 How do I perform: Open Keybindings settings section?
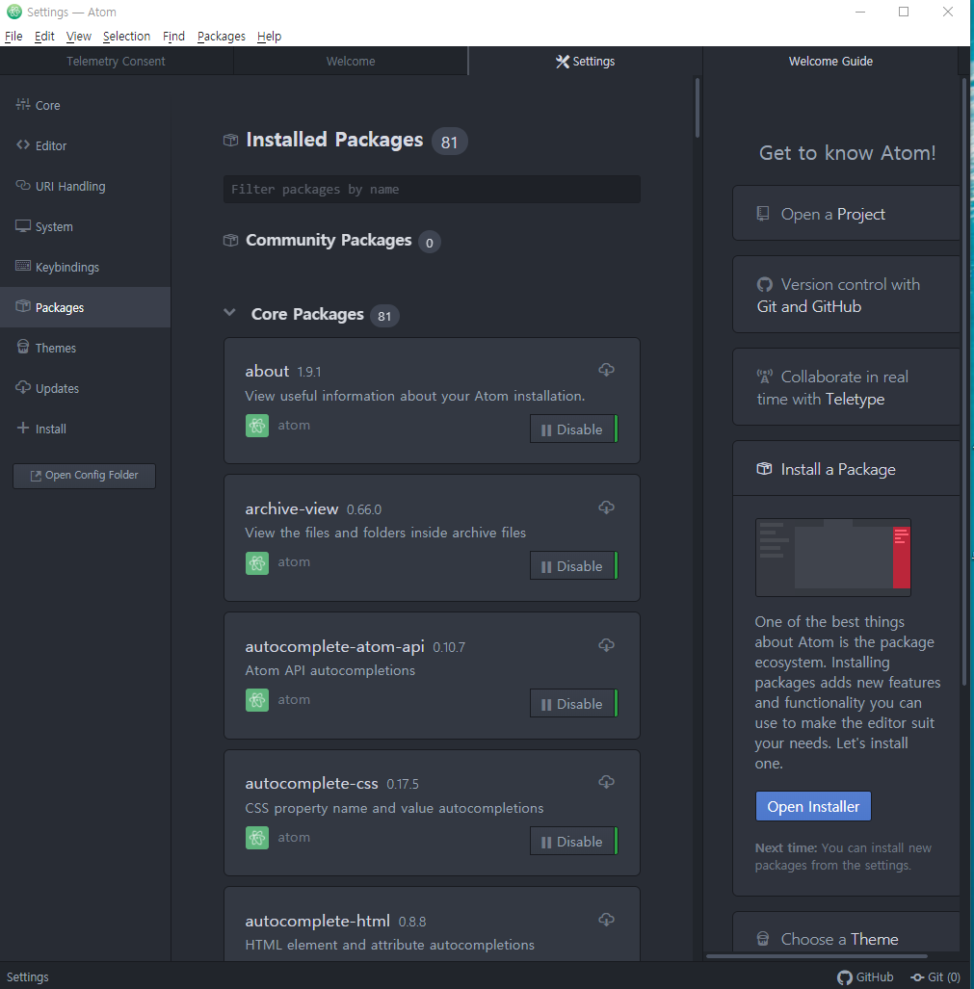(x=85, y=267)
